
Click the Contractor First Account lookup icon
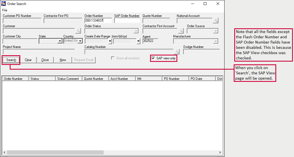181,31
